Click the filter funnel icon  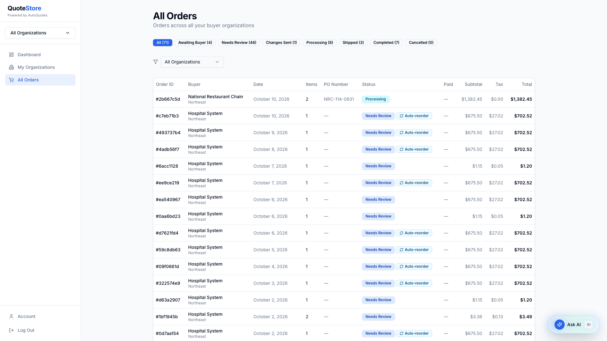[156, 62]
